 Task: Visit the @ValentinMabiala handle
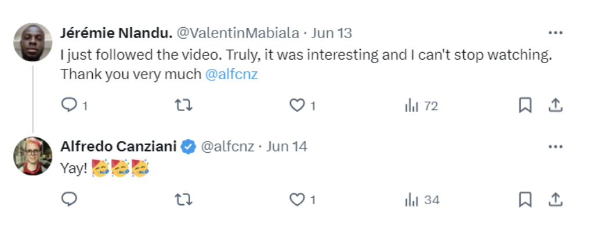click(237, 34)
